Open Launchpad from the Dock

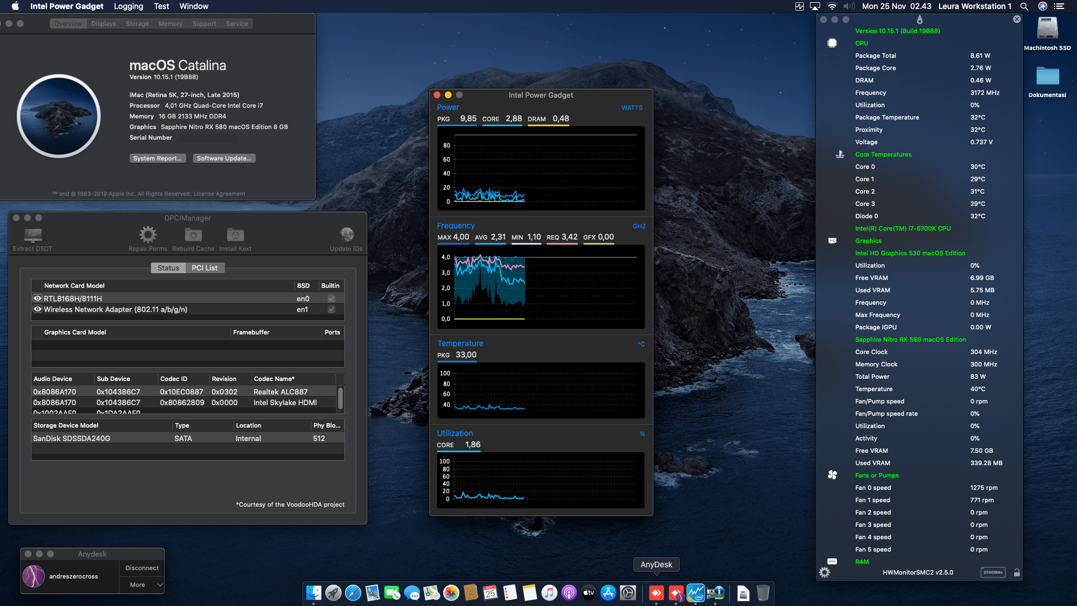point(333,593)
